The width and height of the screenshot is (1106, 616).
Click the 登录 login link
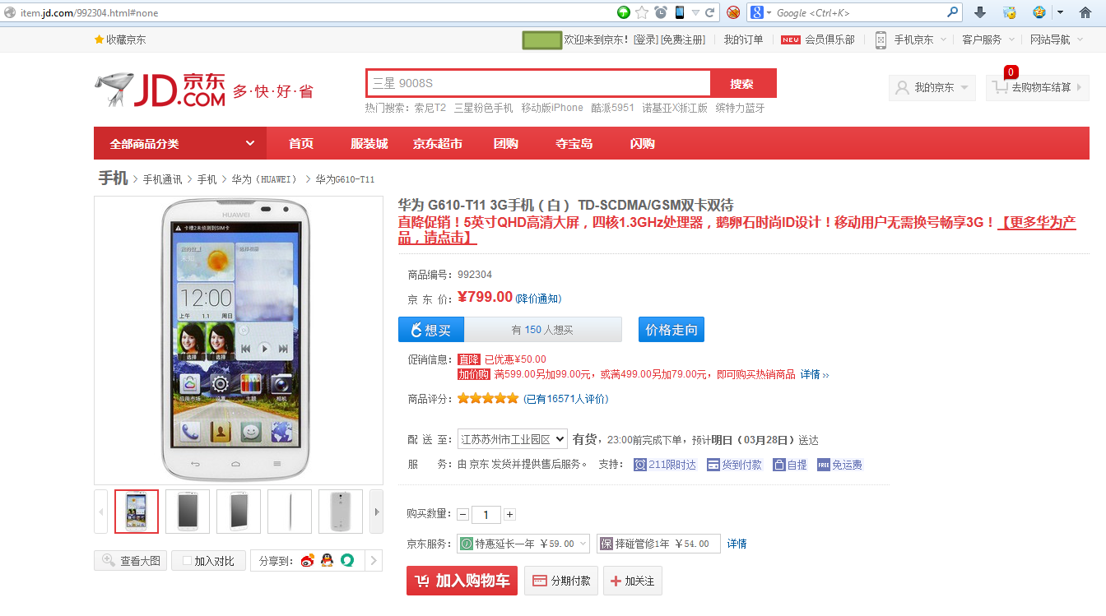point(646,39)
